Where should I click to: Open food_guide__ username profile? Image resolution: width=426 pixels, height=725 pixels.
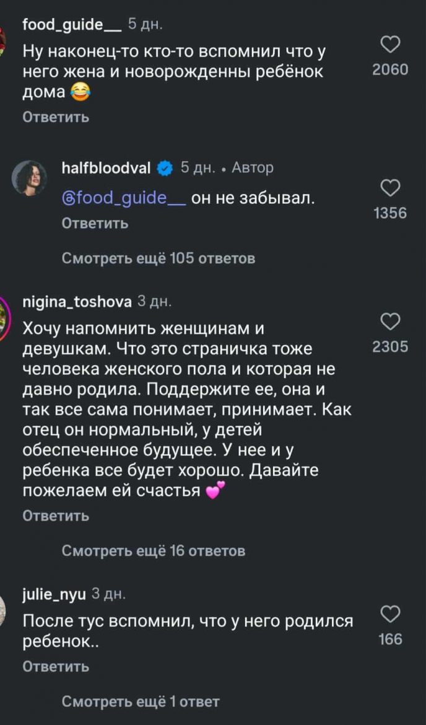[71, 25]
